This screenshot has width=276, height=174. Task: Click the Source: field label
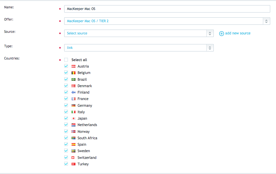[x=10, y=32]
